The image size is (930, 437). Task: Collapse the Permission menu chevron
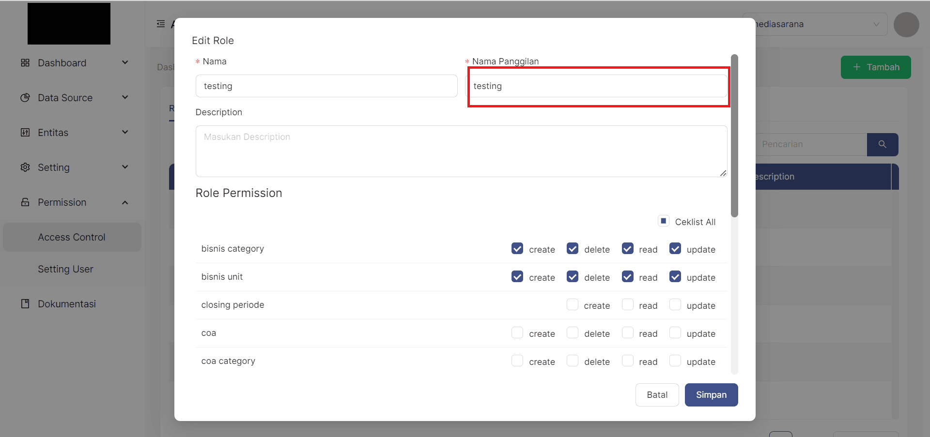click(125, 202)
